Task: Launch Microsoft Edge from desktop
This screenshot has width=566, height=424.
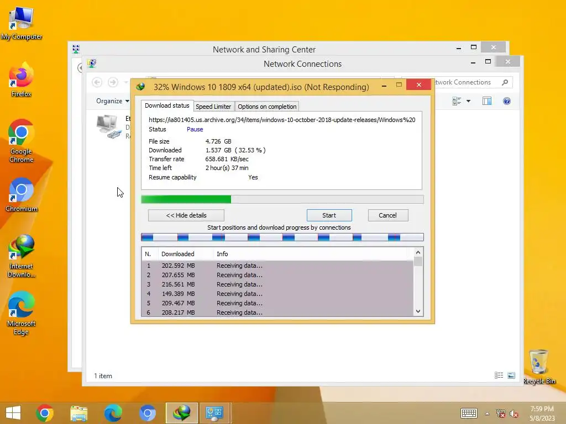Action: tap(22, 314)
